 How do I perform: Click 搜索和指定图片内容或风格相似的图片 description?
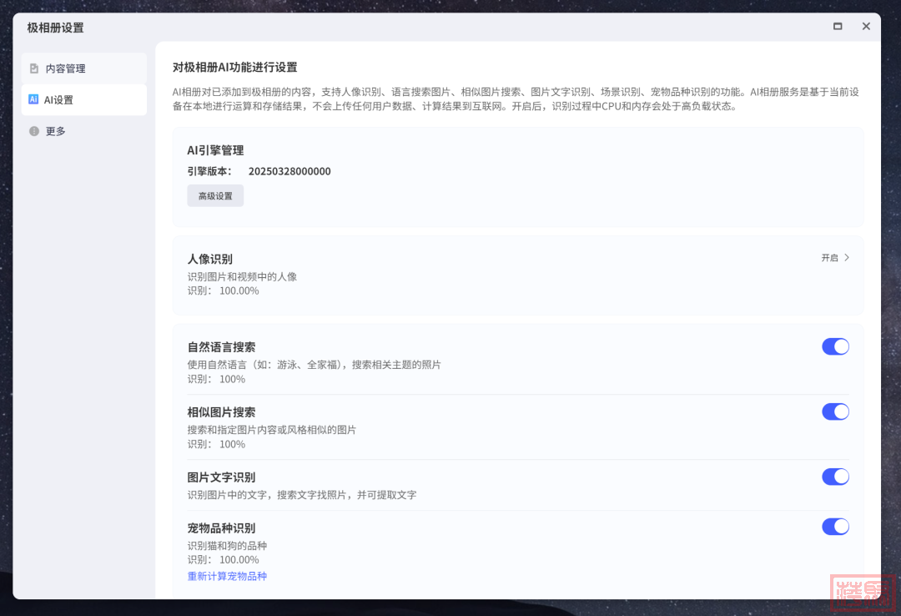tap(272, 430)
